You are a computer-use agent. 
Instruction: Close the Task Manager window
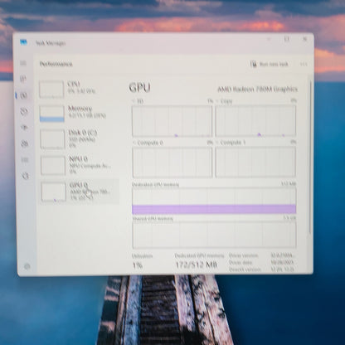click(304, 39)
